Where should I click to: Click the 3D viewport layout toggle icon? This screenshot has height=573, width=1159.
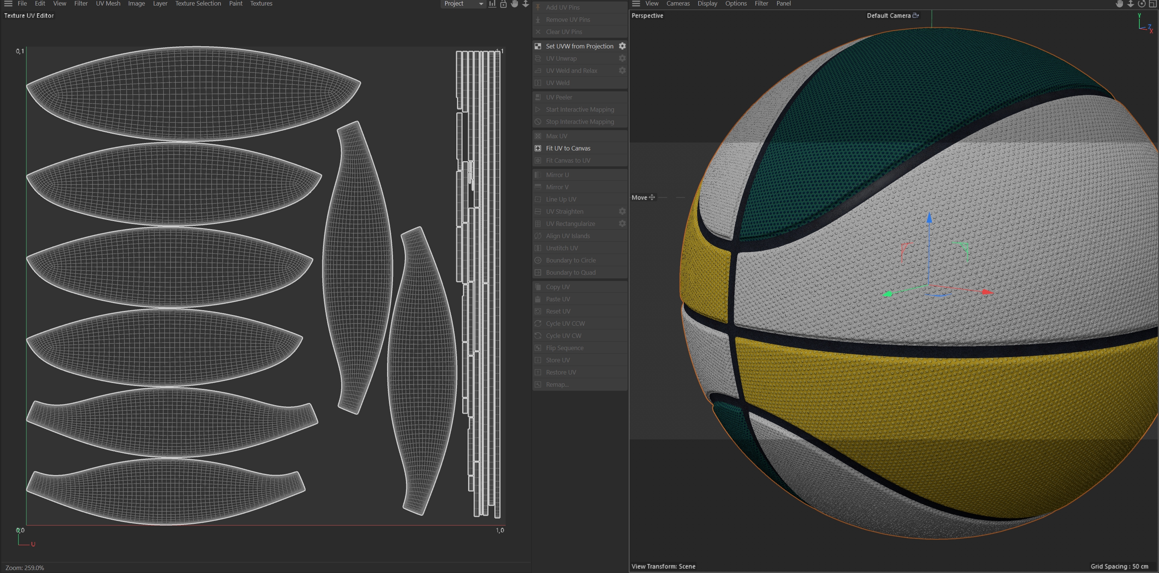click(x=1153, y=4)
